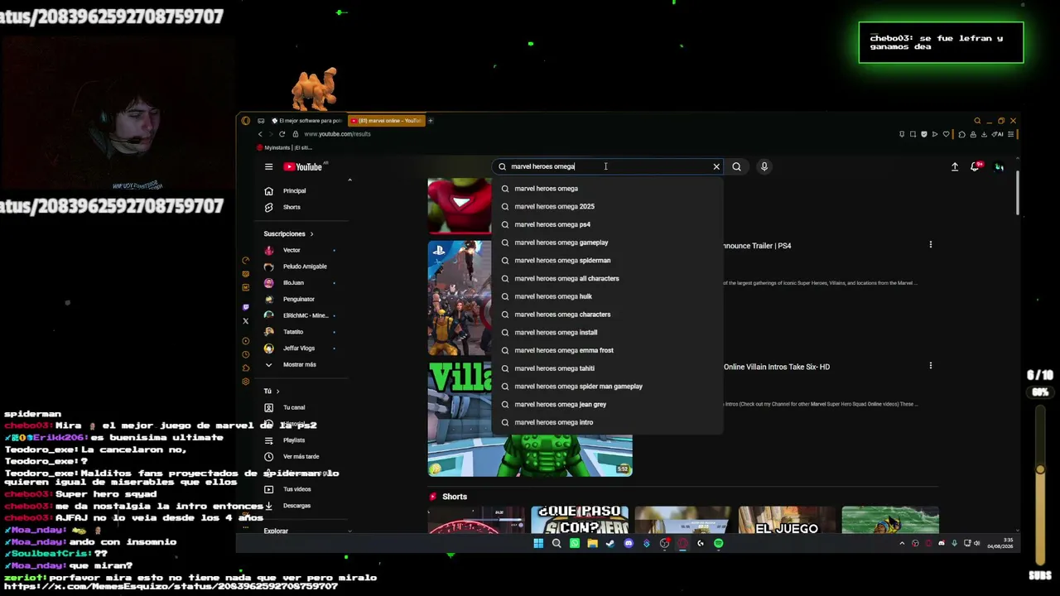This screenshot has height=596, width=1060.
Task: Select suggestion 'marvel heroes omega 2025'
Action: 607,206
